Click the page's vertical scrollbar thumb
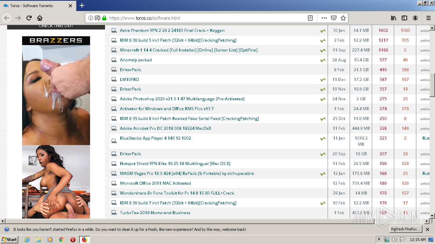The image size is (435, 244). tap(432, 85)
